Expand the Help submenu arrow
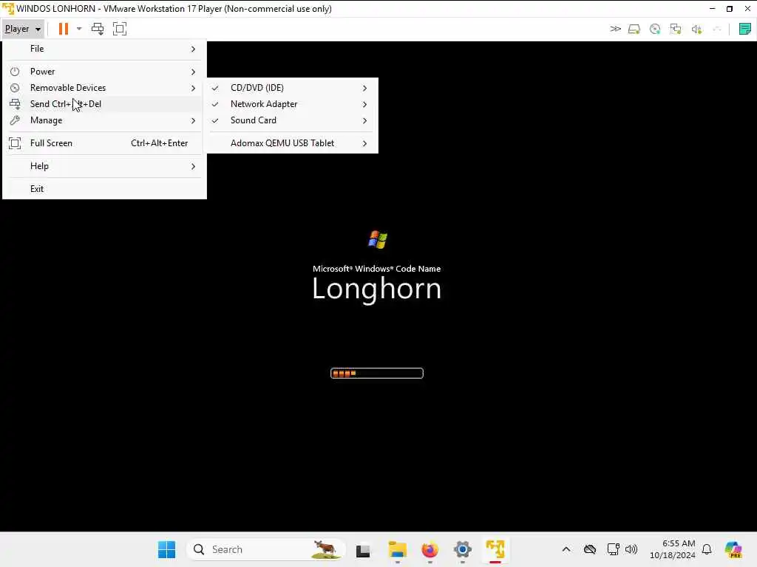 click(x=193, y=166)
